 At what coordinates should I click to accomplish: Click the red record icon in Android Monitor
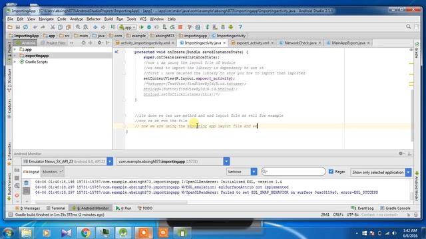point(17,195)
